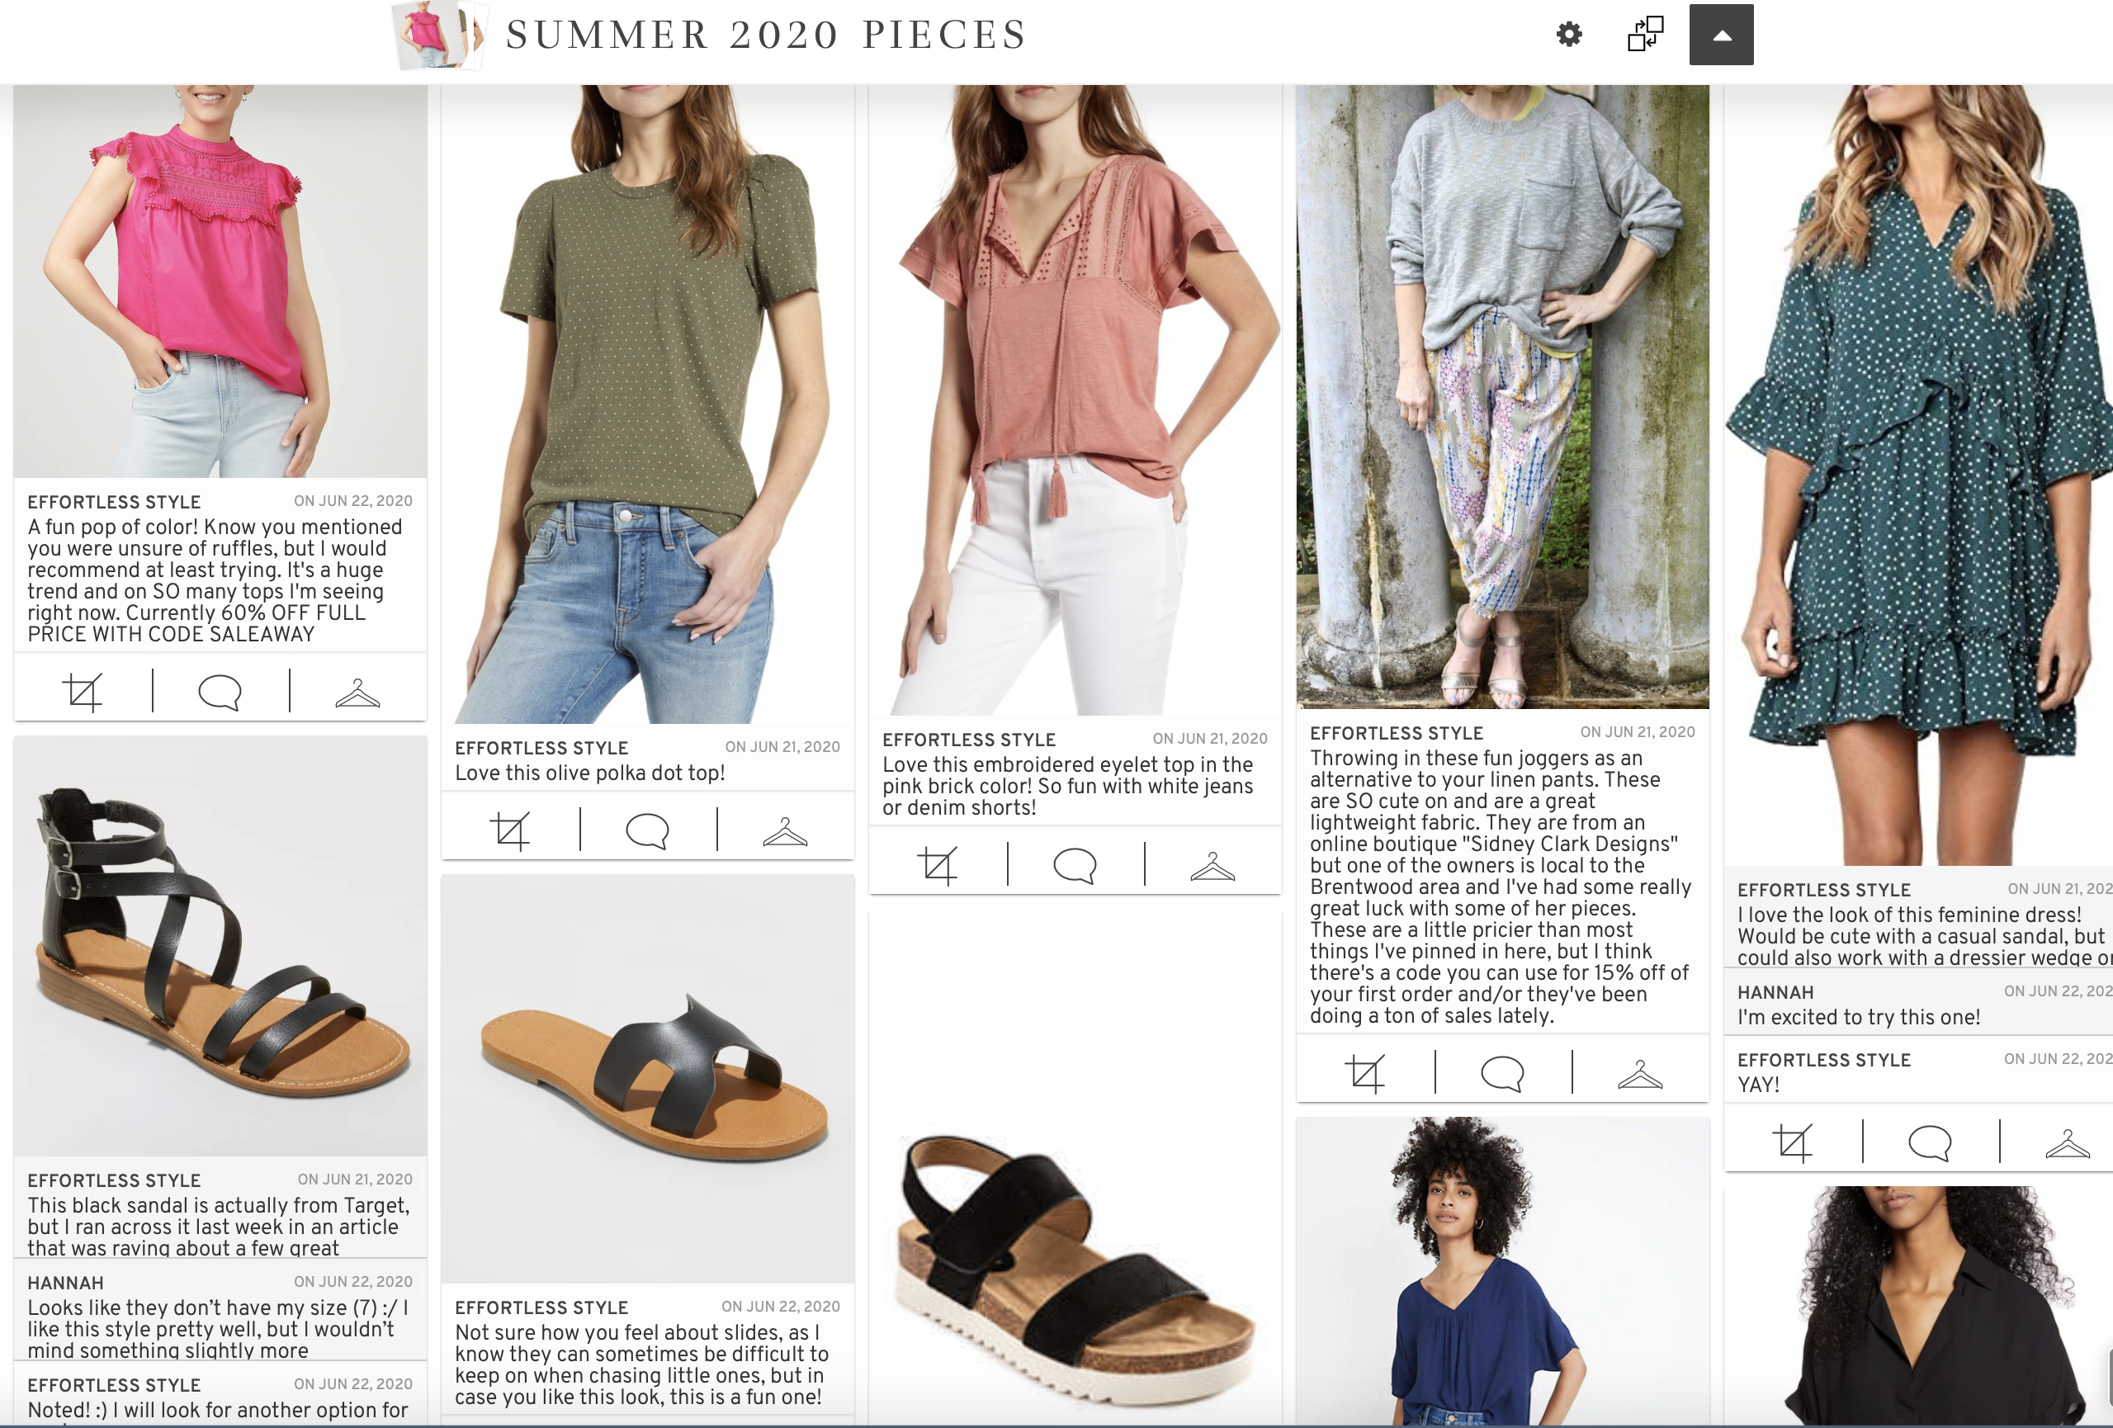Open comment bubble under pink ruffle top
Viewport: 2113px width, 1428px height.
[x=219, y=692]
